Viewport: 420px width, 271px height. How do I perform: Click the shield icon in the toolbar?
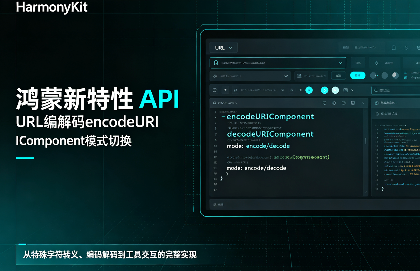pyautogui.click(x=225, y=90)
